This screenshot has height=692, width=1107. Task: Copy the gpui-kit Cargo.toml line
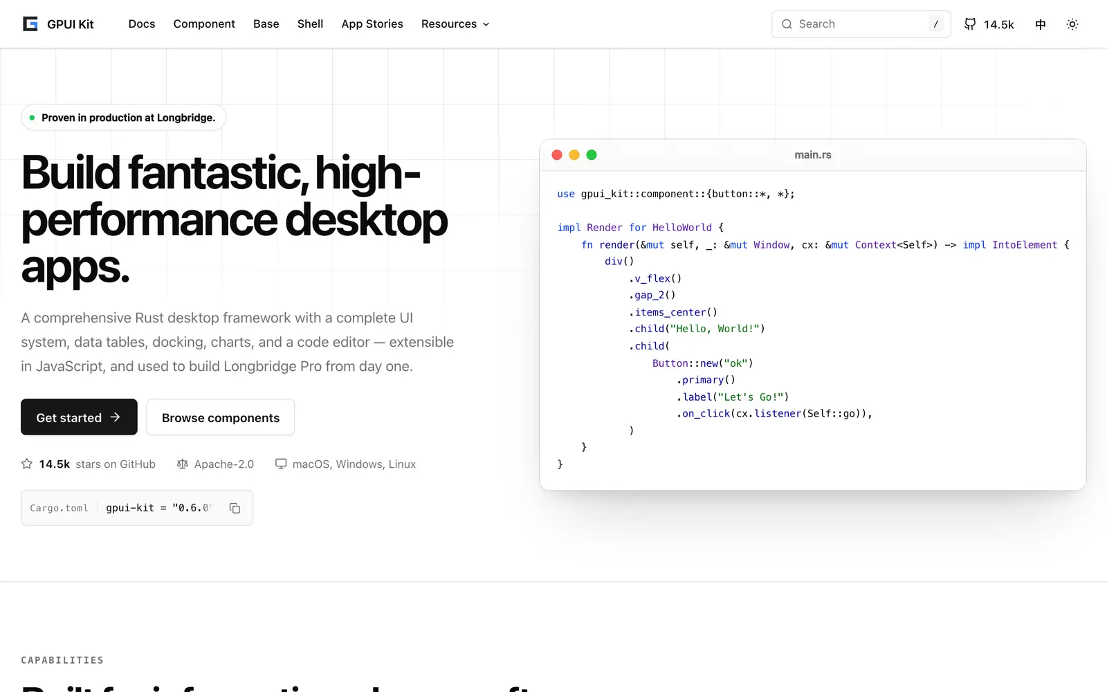pyautogui.click(x=235, y=508)
